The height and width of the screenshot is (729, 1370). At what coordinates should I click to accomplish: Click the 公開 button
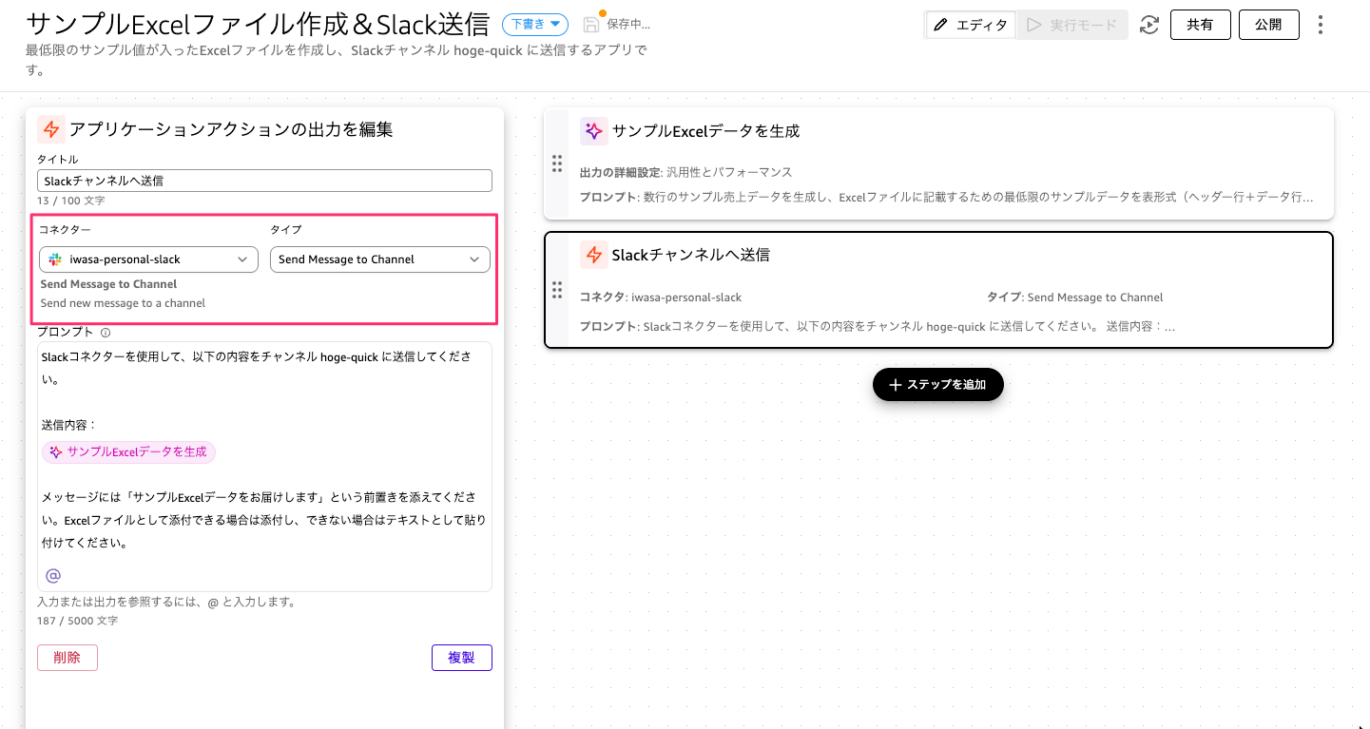tap(1268, 25)
